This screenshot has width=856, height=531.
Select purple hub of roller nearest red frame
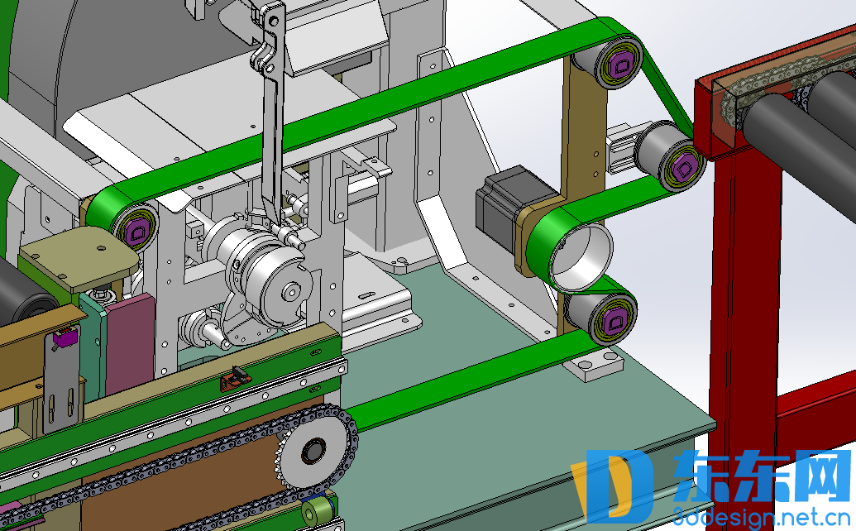pos(683,168)
